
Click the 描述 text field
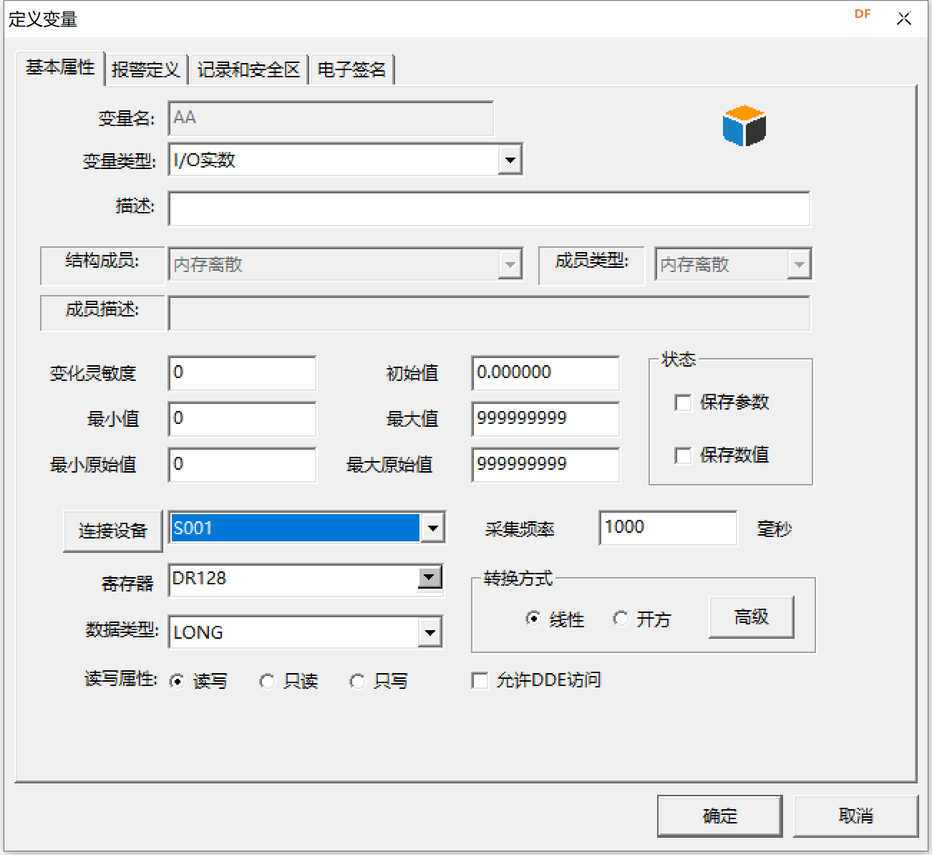[x=489, y=208]
